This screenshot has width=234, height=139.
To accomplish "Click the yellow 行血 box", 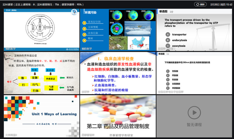I will pyautogui.click(x=36, y=91).
